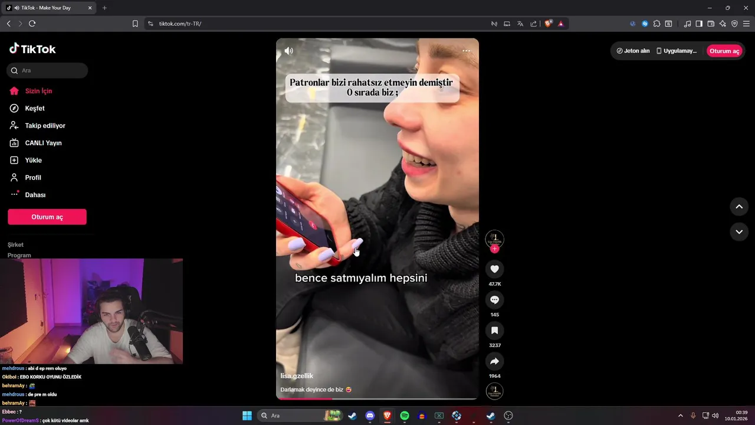
Task: Go to previous video with up chevron
Action: (x=739, y=207)
